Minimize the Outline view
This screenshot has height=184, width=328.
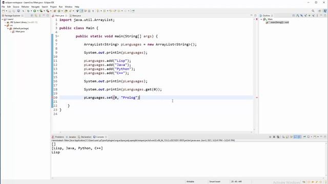[321, 16]
